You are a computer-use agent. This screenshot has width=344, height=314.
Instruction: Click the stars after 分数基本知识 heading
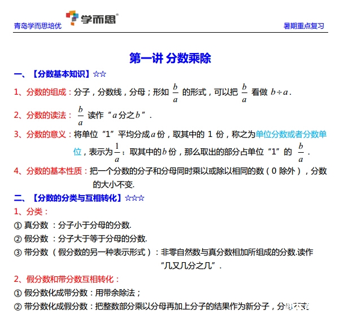pos(99,74)
